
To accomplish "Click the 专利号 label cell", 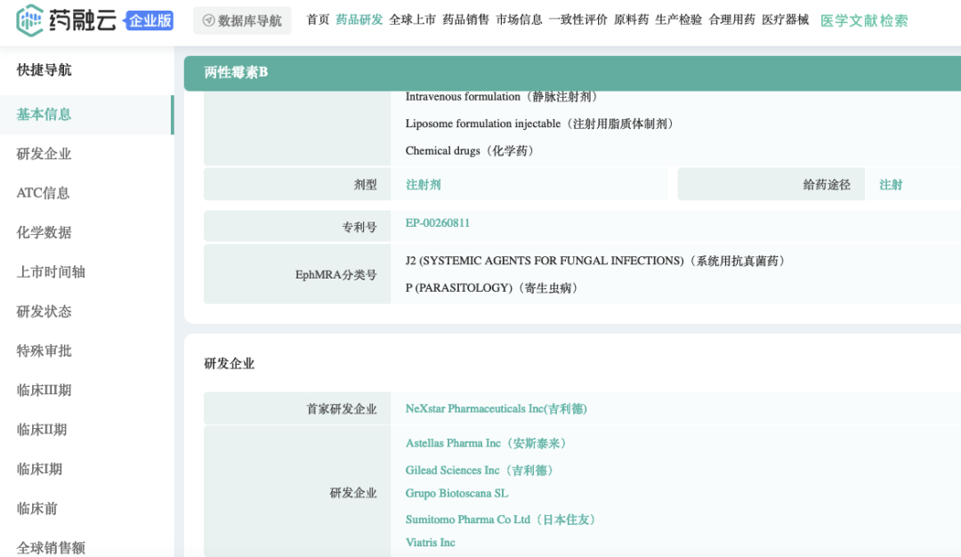I will pos(297,226).
